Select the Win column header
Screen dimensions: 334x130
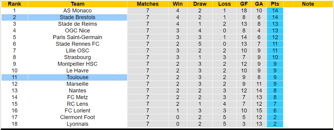(178, 4)
